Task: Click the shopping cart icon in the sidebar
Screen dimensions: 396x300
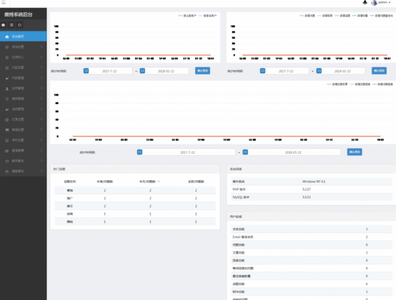Action: pyautogui.click(x=7, y=130)
